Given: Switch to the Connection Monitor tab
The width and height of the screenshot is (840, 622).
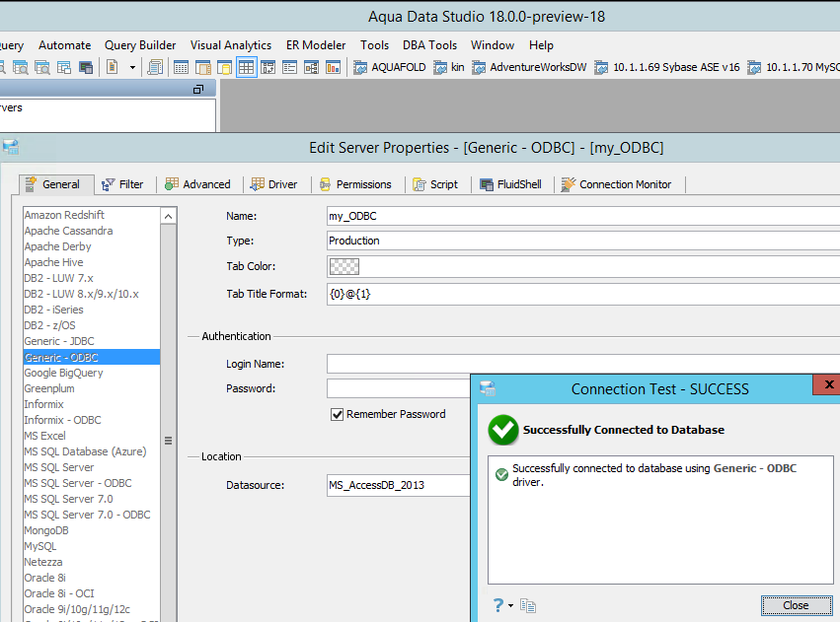Looking at the screenshot, I should [617, 184].
